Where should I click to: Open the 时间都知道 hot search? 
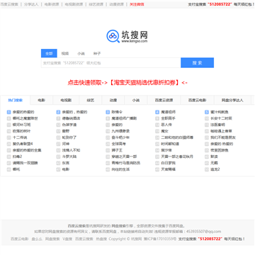170,144
